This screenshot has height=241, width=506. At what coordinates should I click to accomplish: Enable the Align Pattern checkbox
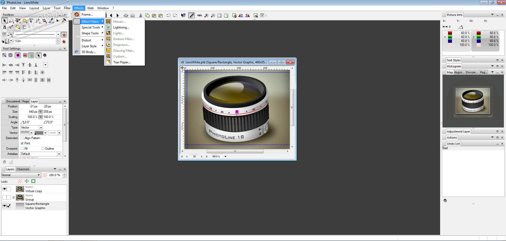[22, 138]
